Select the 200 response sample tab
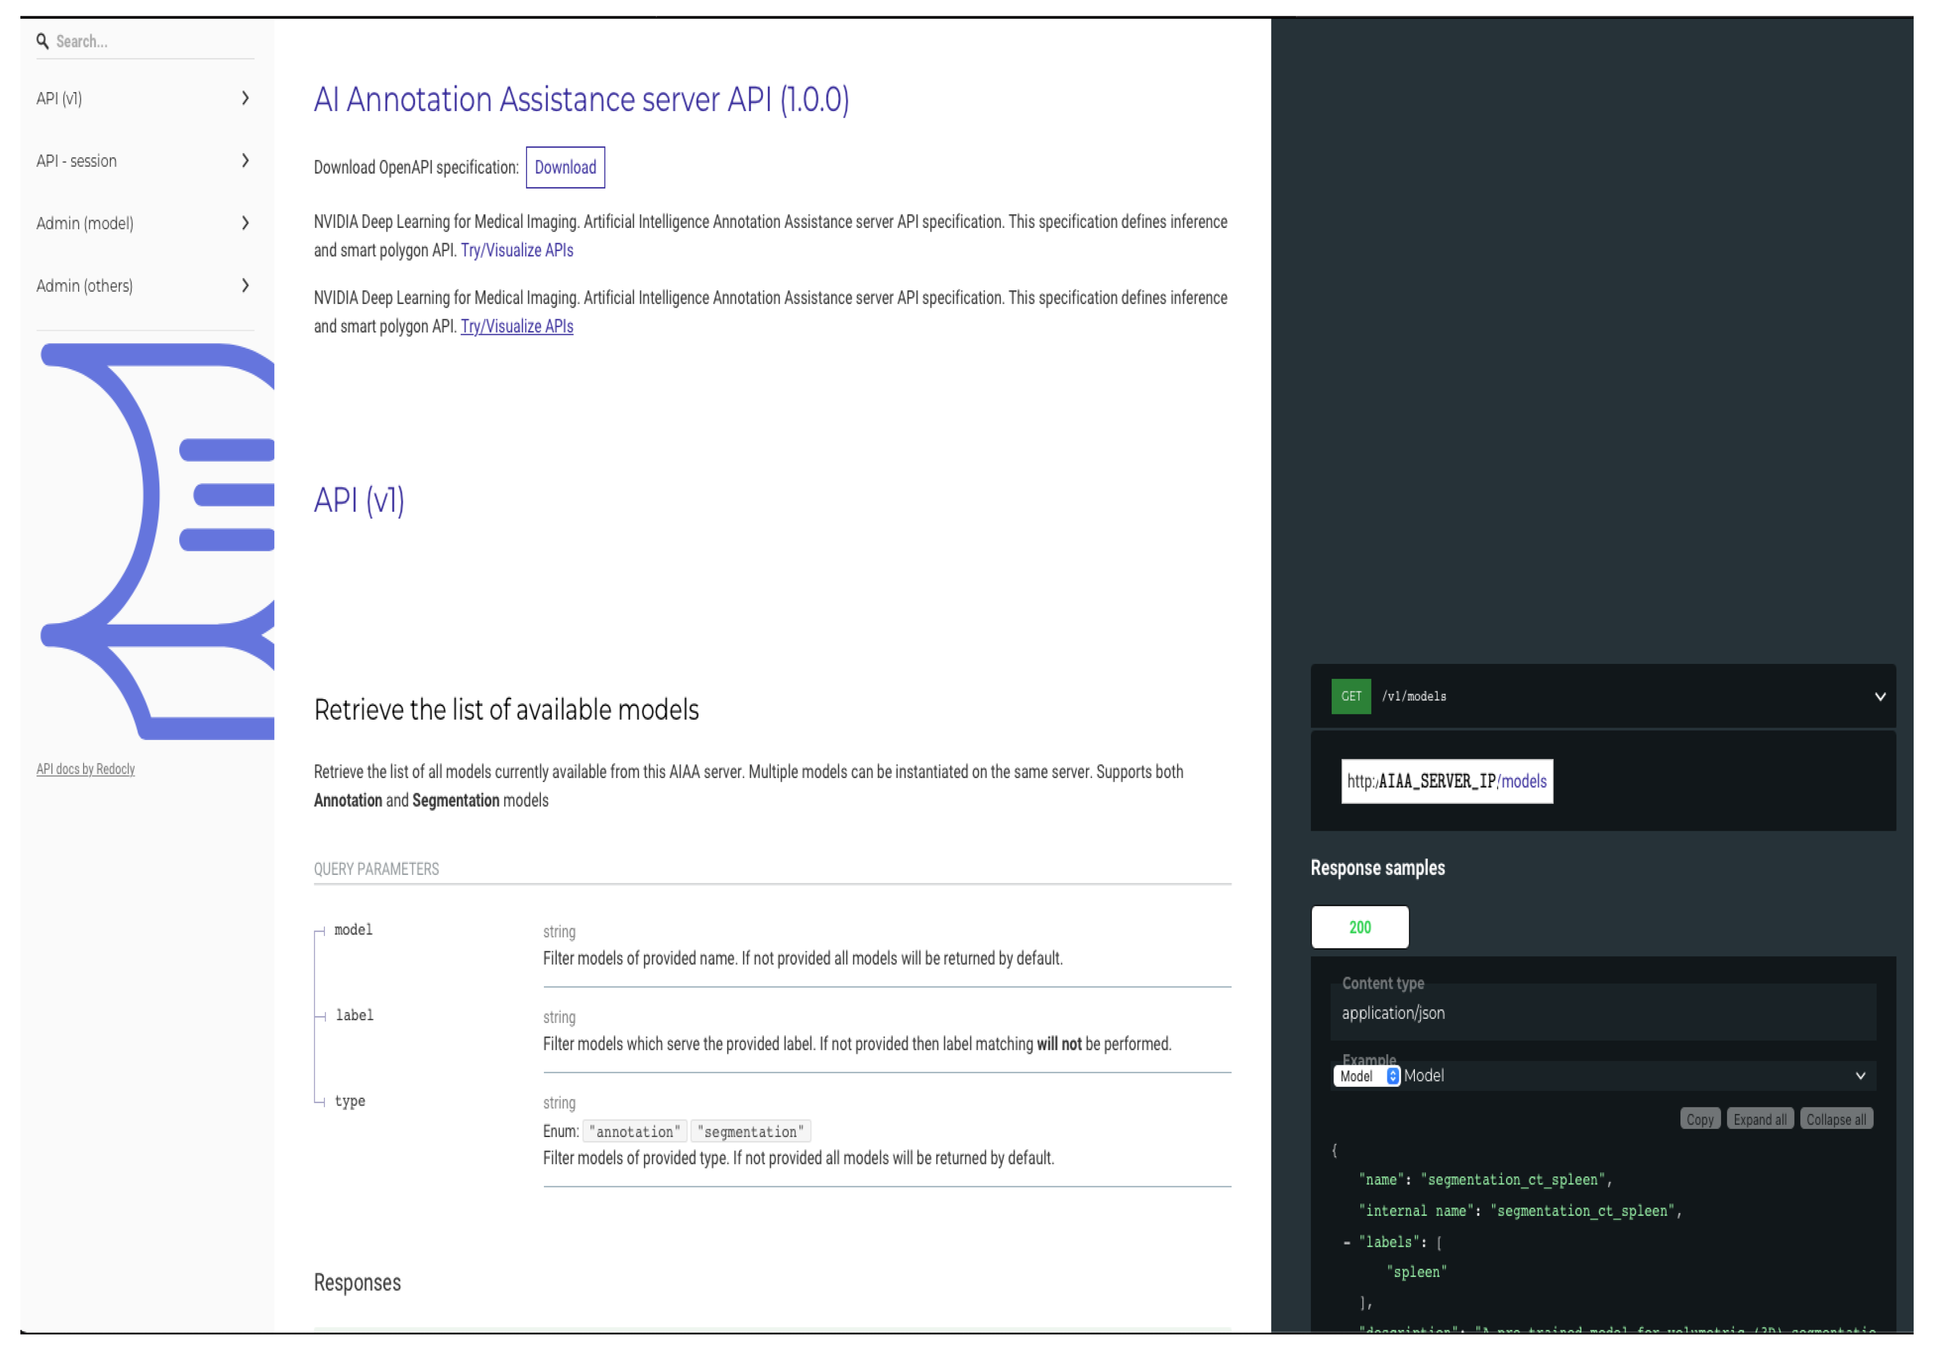This screenshot has width=1934, height=1357. [1360, 927]
